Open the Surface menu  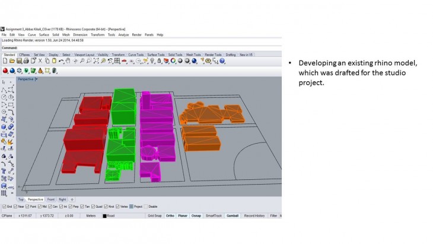point(44,34)
